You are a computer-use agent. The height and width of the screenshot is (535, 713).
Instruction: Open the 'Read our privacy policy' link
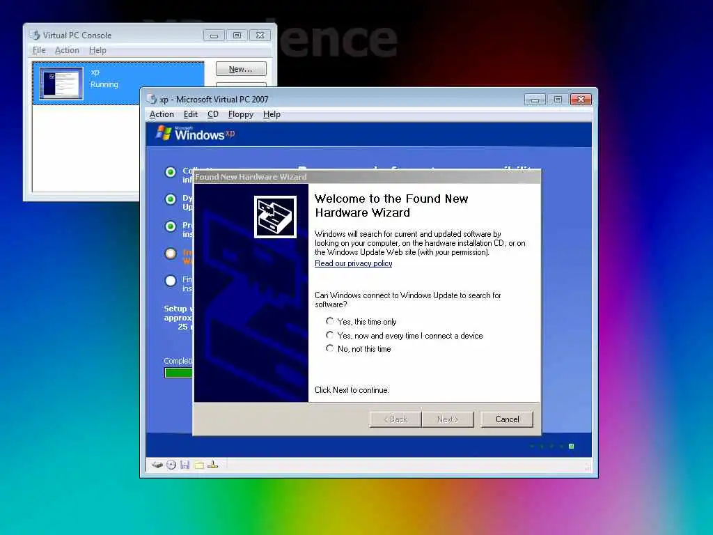(353, 263)
